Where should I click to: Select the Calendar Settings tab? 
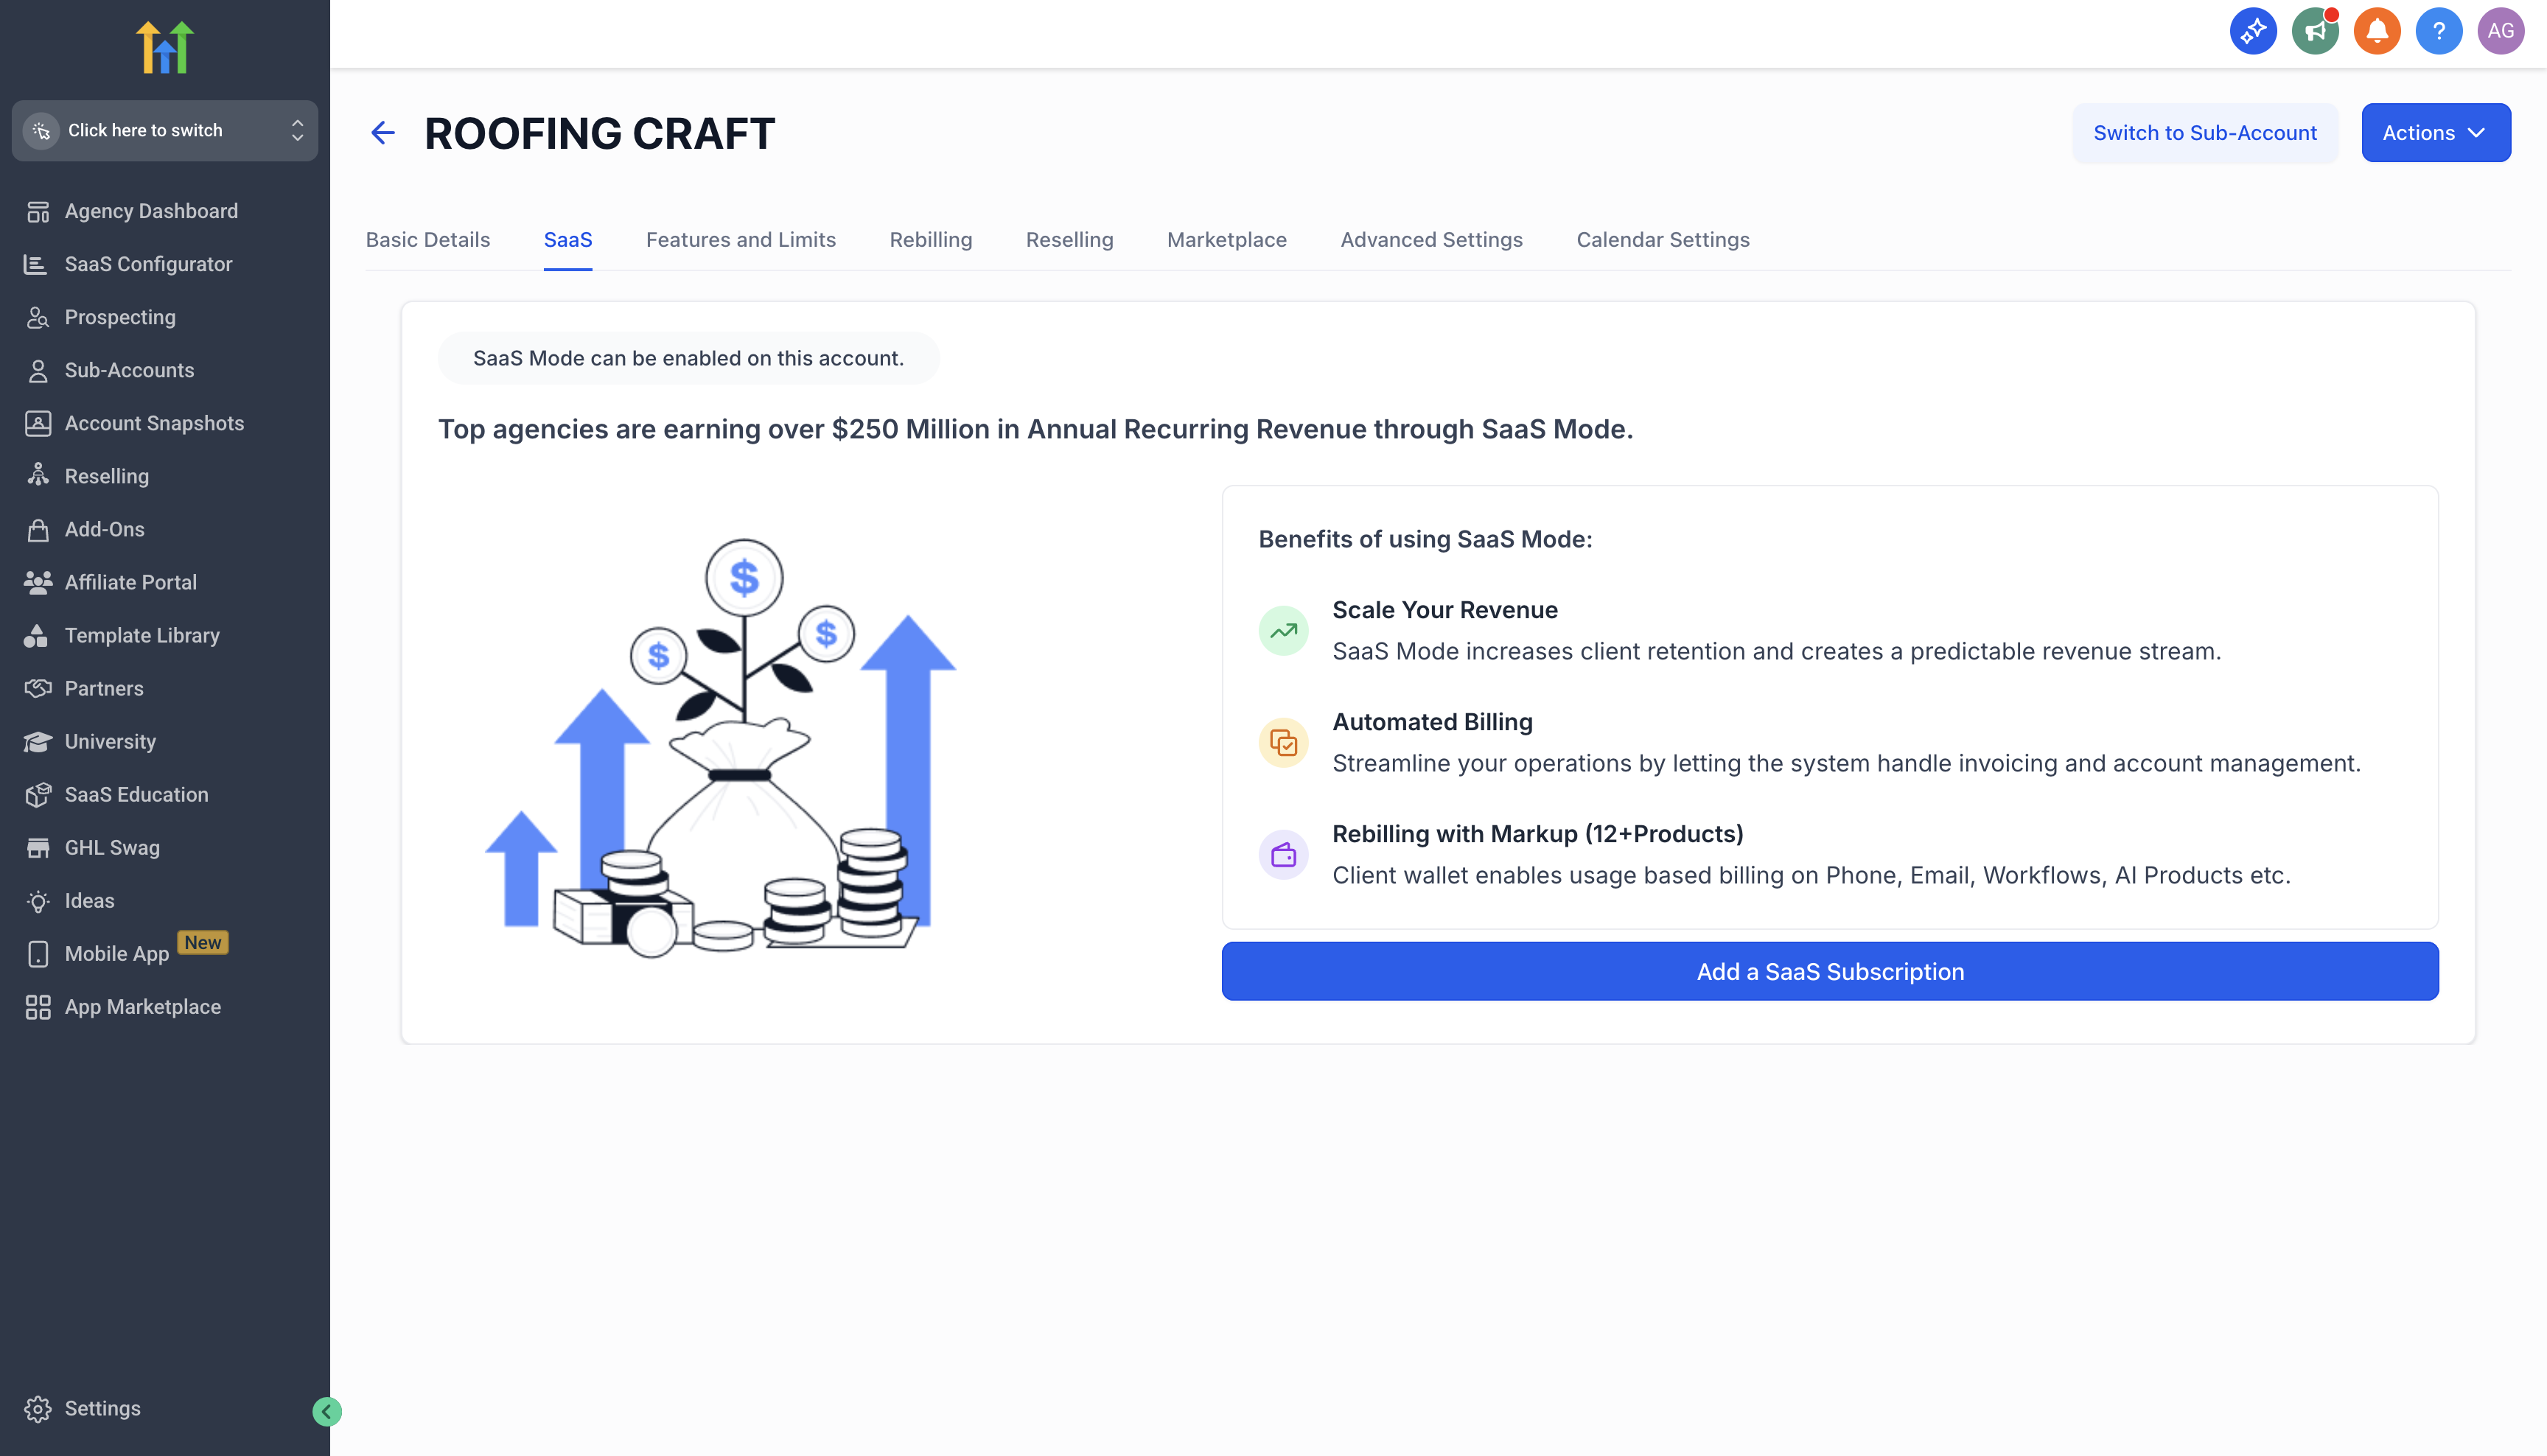coord(1662,240)
